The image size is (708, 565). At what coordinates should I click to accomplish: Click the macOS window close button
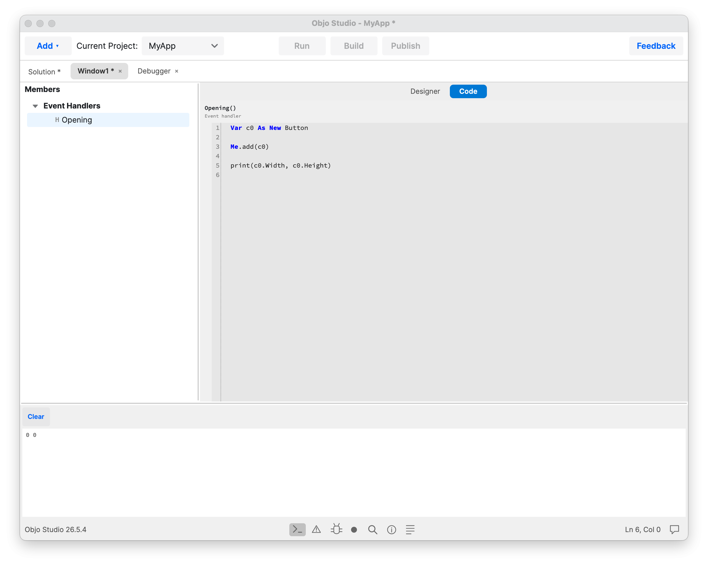coord(28,23)
